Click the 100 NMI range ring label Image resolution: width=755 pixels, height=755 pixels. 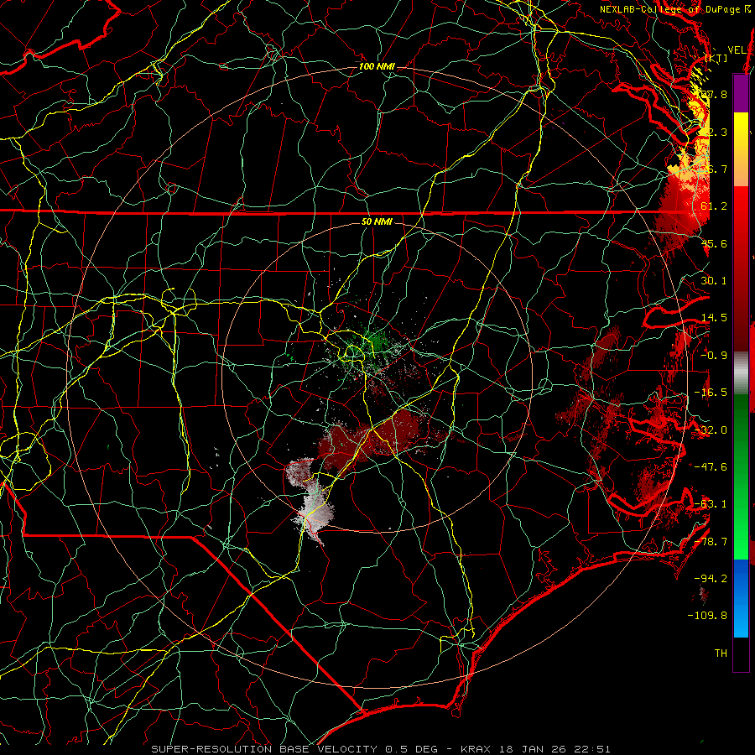tap(377, 66)
